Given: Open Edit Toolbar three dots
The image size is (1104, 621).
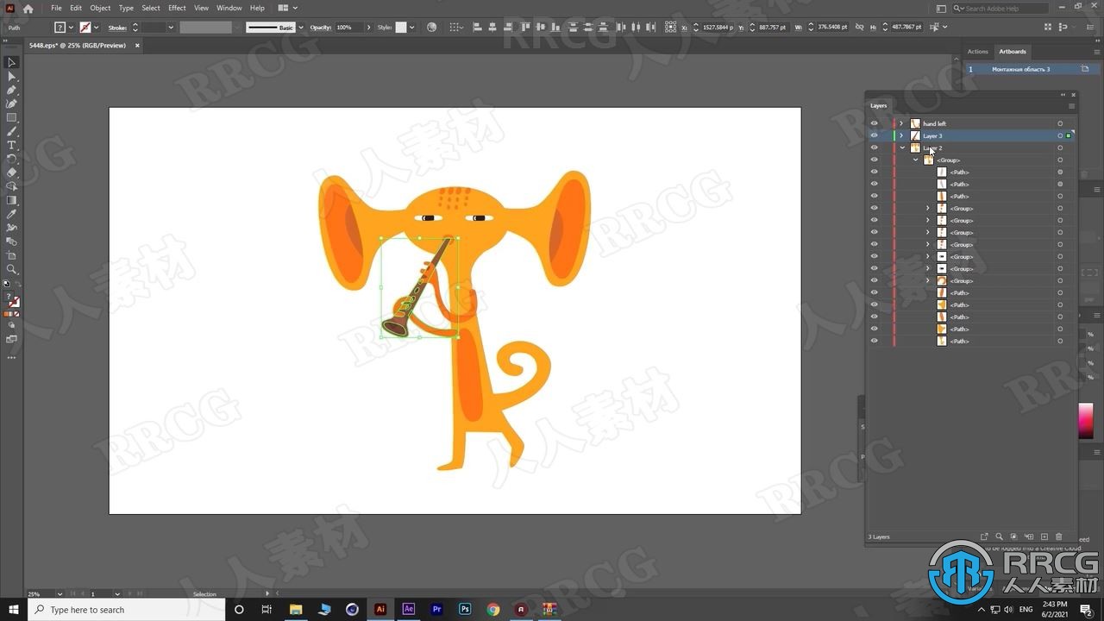Looking at the screenshot, I should pos(11,356).
